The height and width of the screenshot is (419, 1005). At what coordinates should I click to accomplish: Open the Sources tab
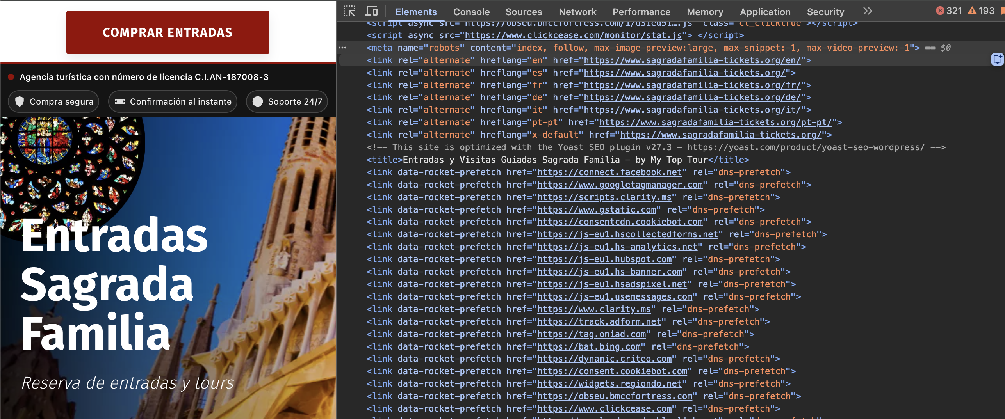coord(524,12)
